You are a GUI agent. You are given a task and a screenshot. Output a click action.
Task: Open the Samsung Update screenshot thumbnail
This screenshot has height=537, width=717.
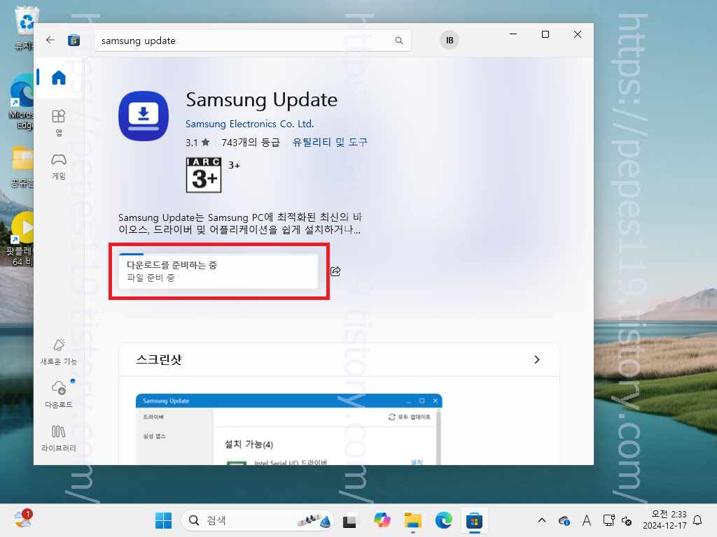289,429
